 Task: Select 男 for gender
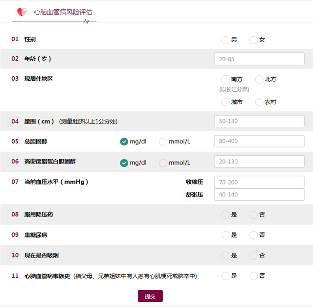pos(225,40)
